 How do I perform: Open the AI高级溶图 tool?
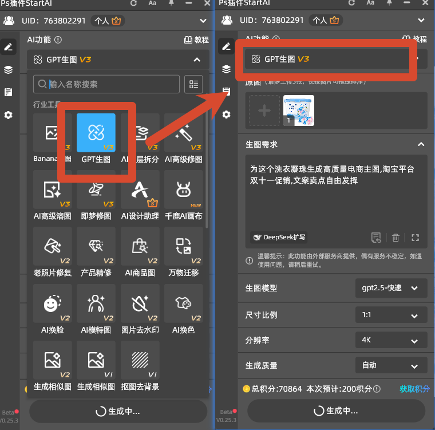[52, 190]
